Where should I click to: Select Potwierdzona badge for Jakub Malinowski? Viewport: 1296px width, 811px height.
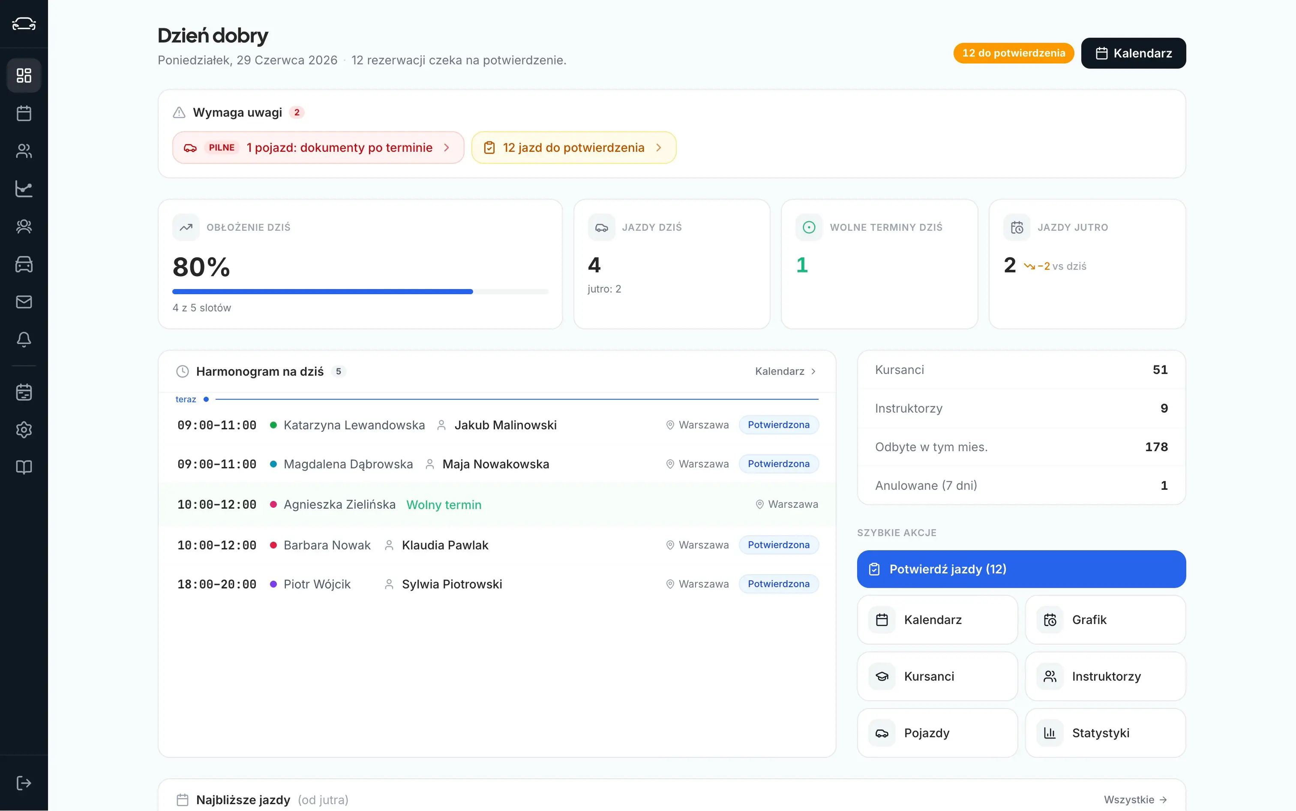(778, 425)
